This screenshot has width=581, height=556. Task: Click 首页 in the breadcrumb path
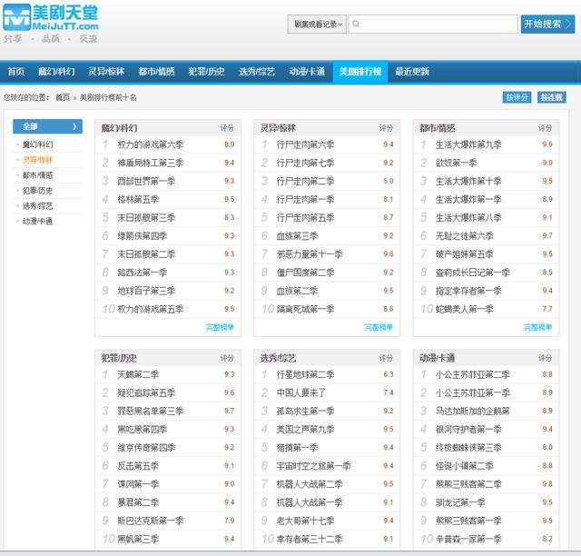point(62,97)
